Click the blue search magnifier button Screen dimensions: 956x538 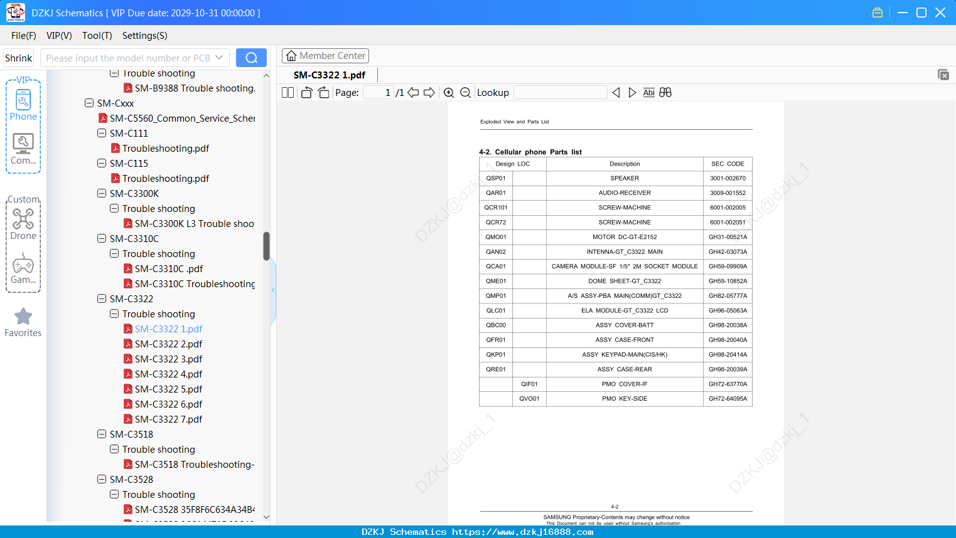pyautogui.click(x=251, y=58)
